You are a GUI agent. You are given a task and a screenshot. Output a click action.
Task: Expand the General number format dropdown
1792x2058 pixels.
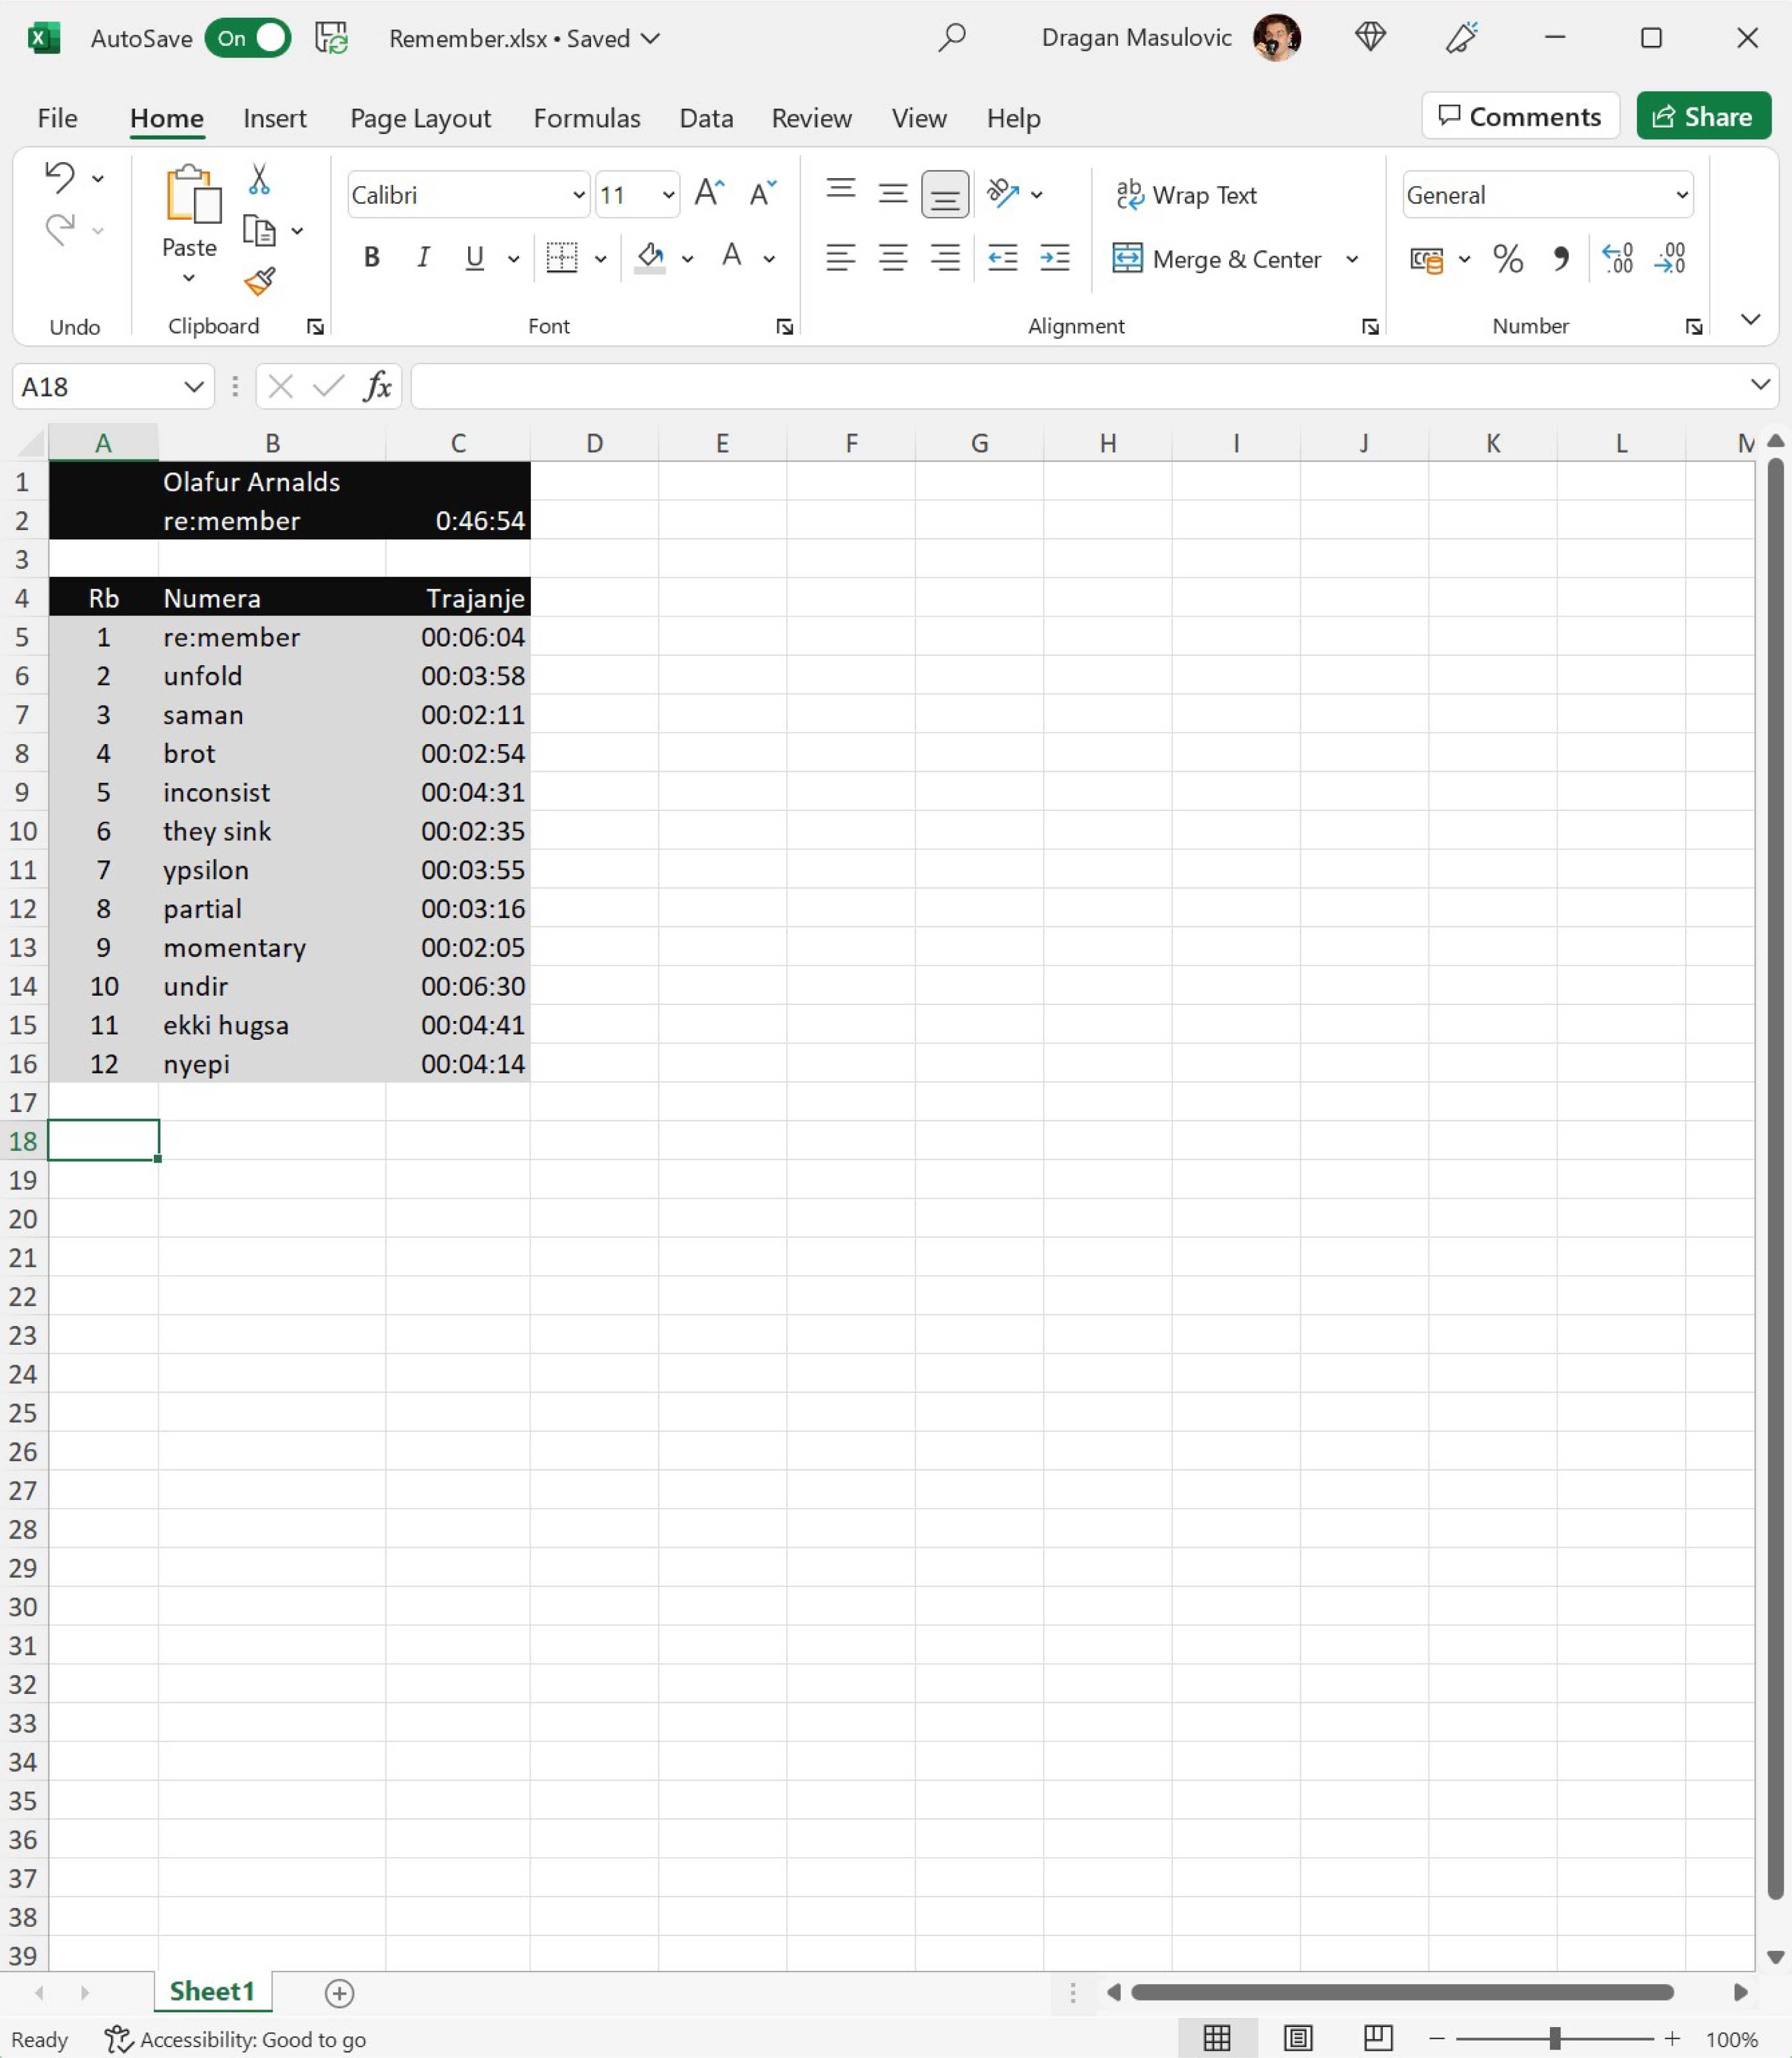tap(1682, 195)
